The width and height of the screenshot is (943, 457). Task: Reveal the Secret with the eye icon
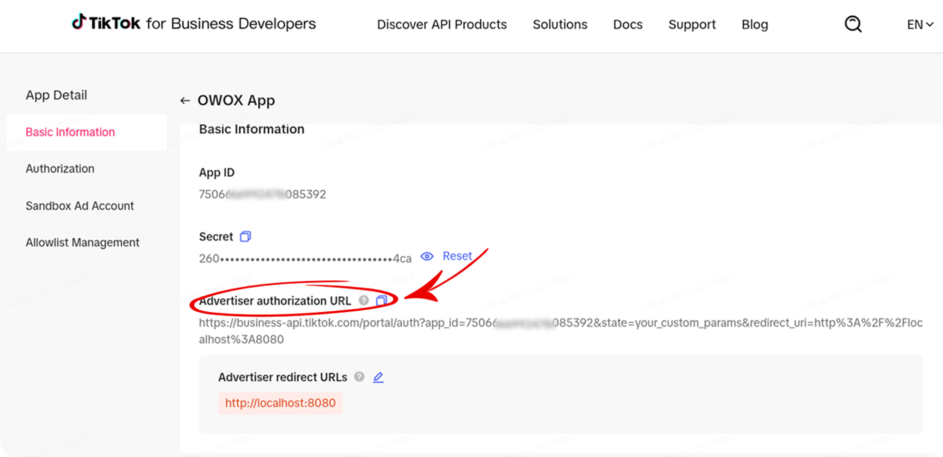[427, 256]
